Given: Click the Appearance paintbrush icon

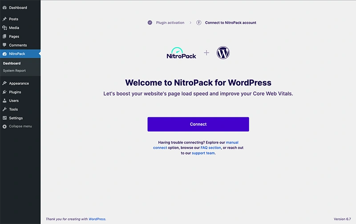Looking at the screenshot, I should (x=4, y=83).
